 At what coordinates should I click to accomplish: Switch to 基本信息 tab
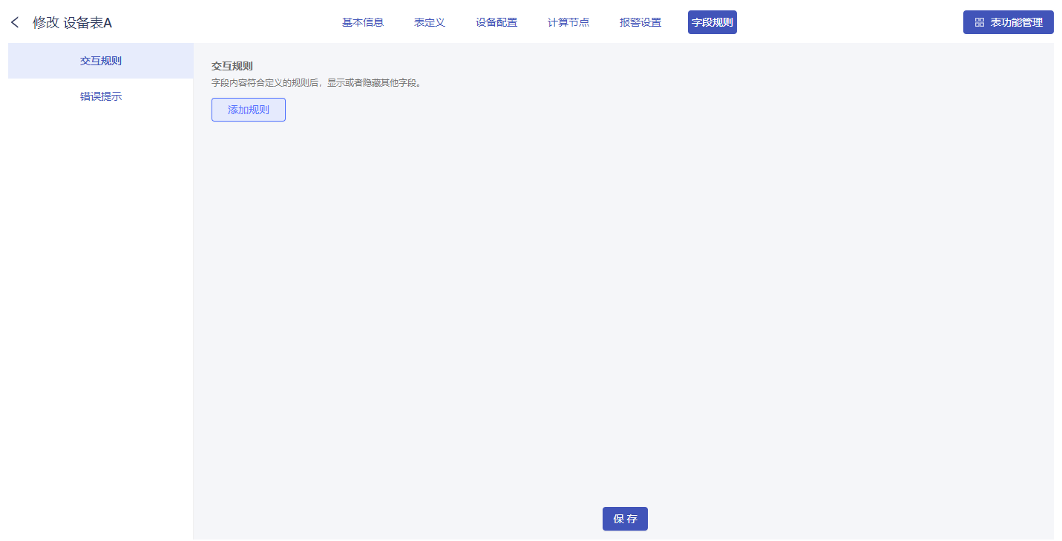363,22
